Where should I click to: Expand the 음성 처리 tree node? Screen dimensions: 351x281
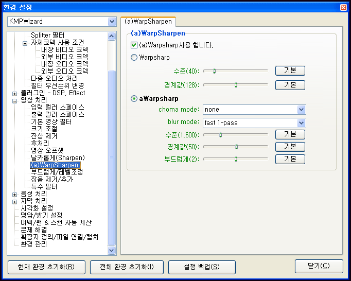pos(15,194)
